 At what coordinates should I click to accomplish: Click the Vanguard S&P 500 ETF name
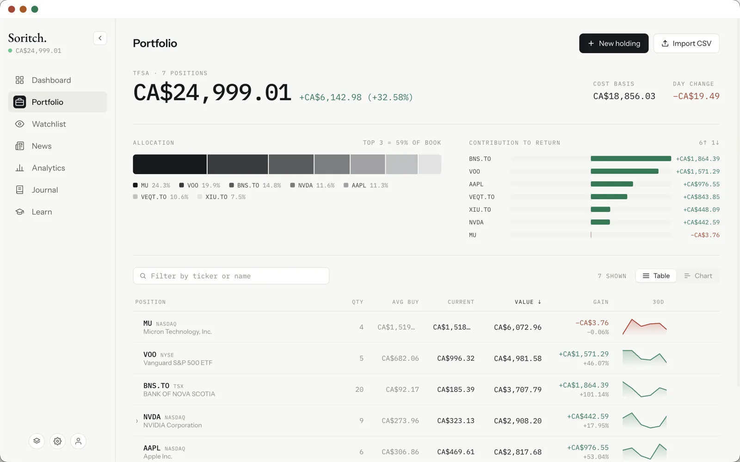(178, 363)
